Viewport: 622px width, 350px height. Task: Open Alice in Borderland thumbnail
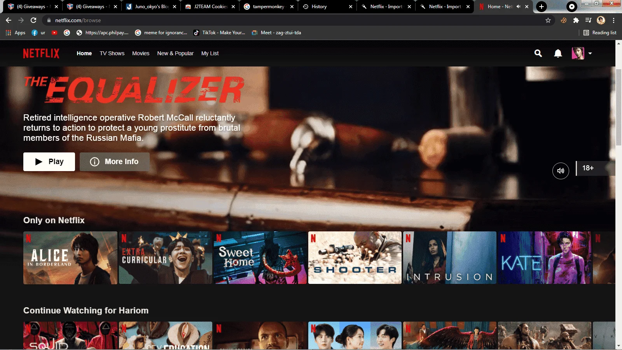point(70,258)
